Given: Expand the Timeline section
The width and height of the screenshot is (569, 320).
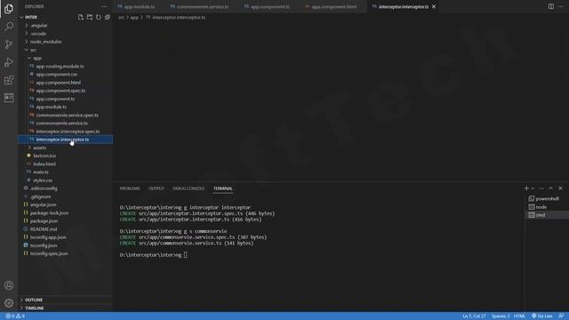Looking at the screenshot, I should point(65,308).
